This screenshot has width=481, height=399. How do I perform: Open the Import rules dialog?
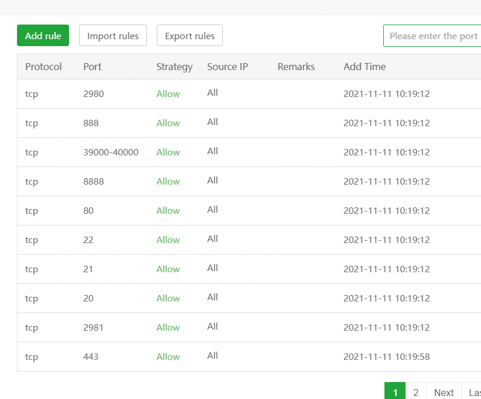[113, 36]
